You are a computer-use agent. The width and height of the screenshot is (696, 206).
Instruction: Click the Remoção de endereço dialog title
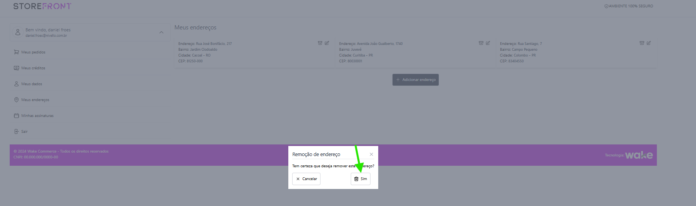316,154
